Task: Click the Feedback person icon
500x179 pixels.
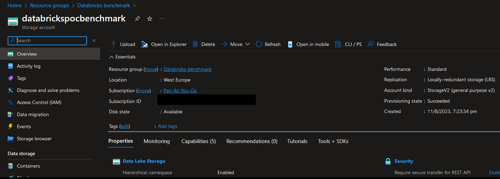Action: (371, 44)
